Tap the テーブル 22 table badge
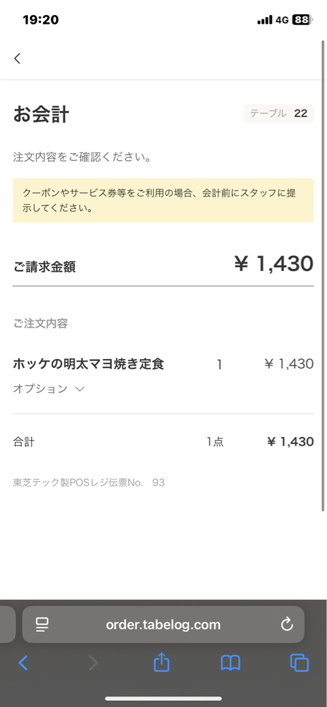The width and height of the screenshot is (327, 707). [x=279, y=113]
